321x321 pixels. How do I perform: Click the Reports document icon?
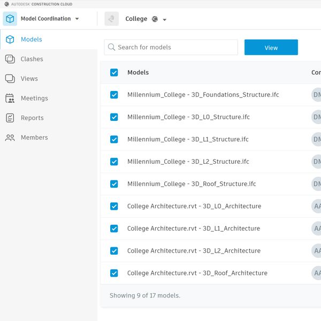(10, 118)
